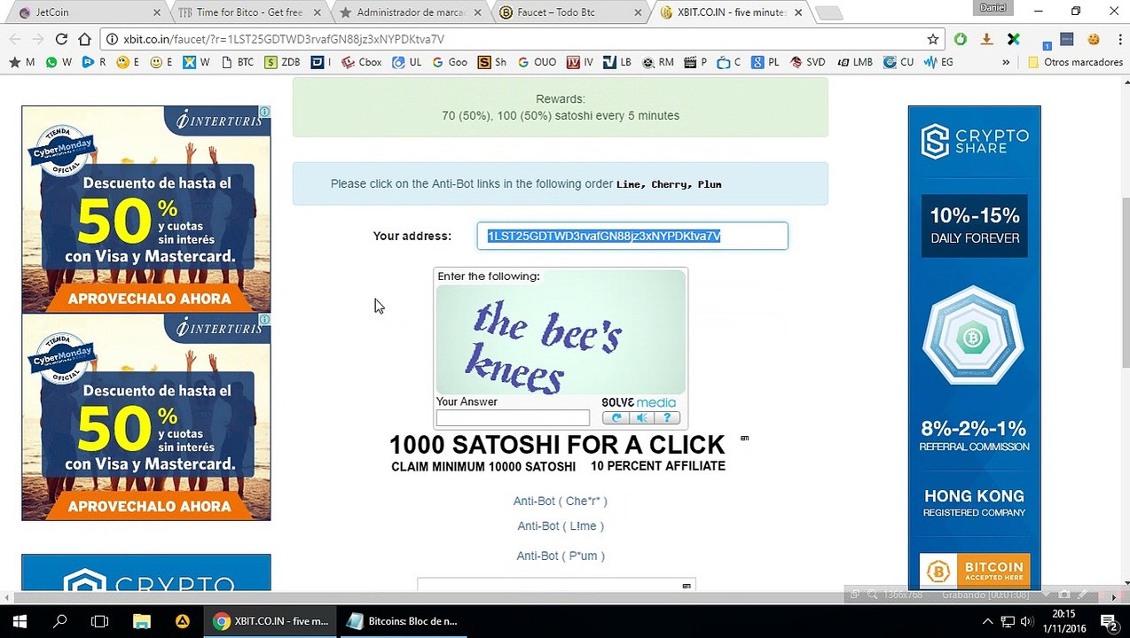Click the Anti-Bot ( L!me ) link
This screenshot has height=638, width=1130.
[x=561, y=525]
